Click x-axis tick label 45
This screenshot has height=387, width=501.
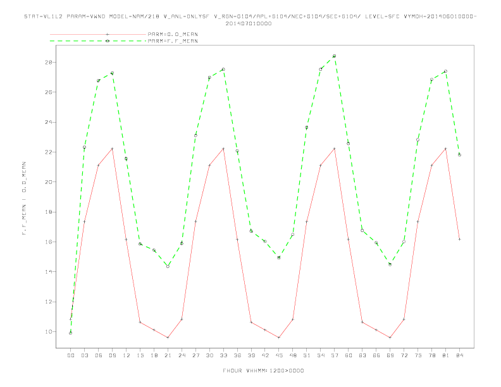[x=279, y=355]
